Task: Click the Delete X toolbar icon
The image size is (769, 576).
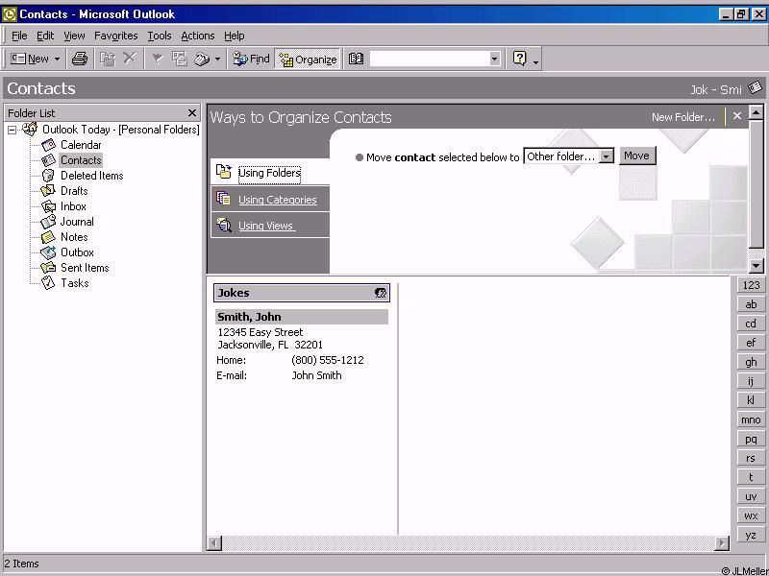Action: [x=130, y=60]
